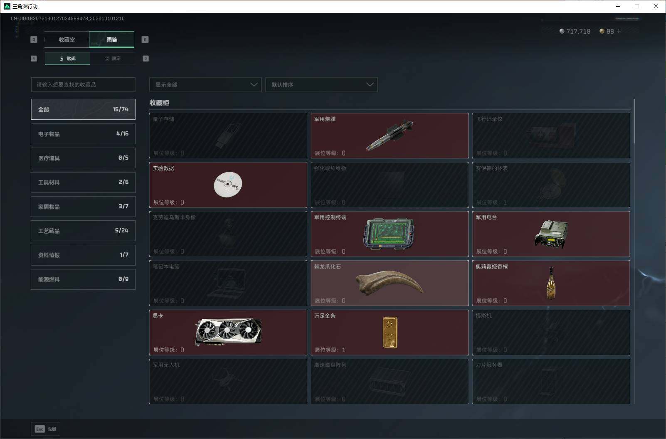Click the locked 笔记本电脑 item card

tap(228, 283)
